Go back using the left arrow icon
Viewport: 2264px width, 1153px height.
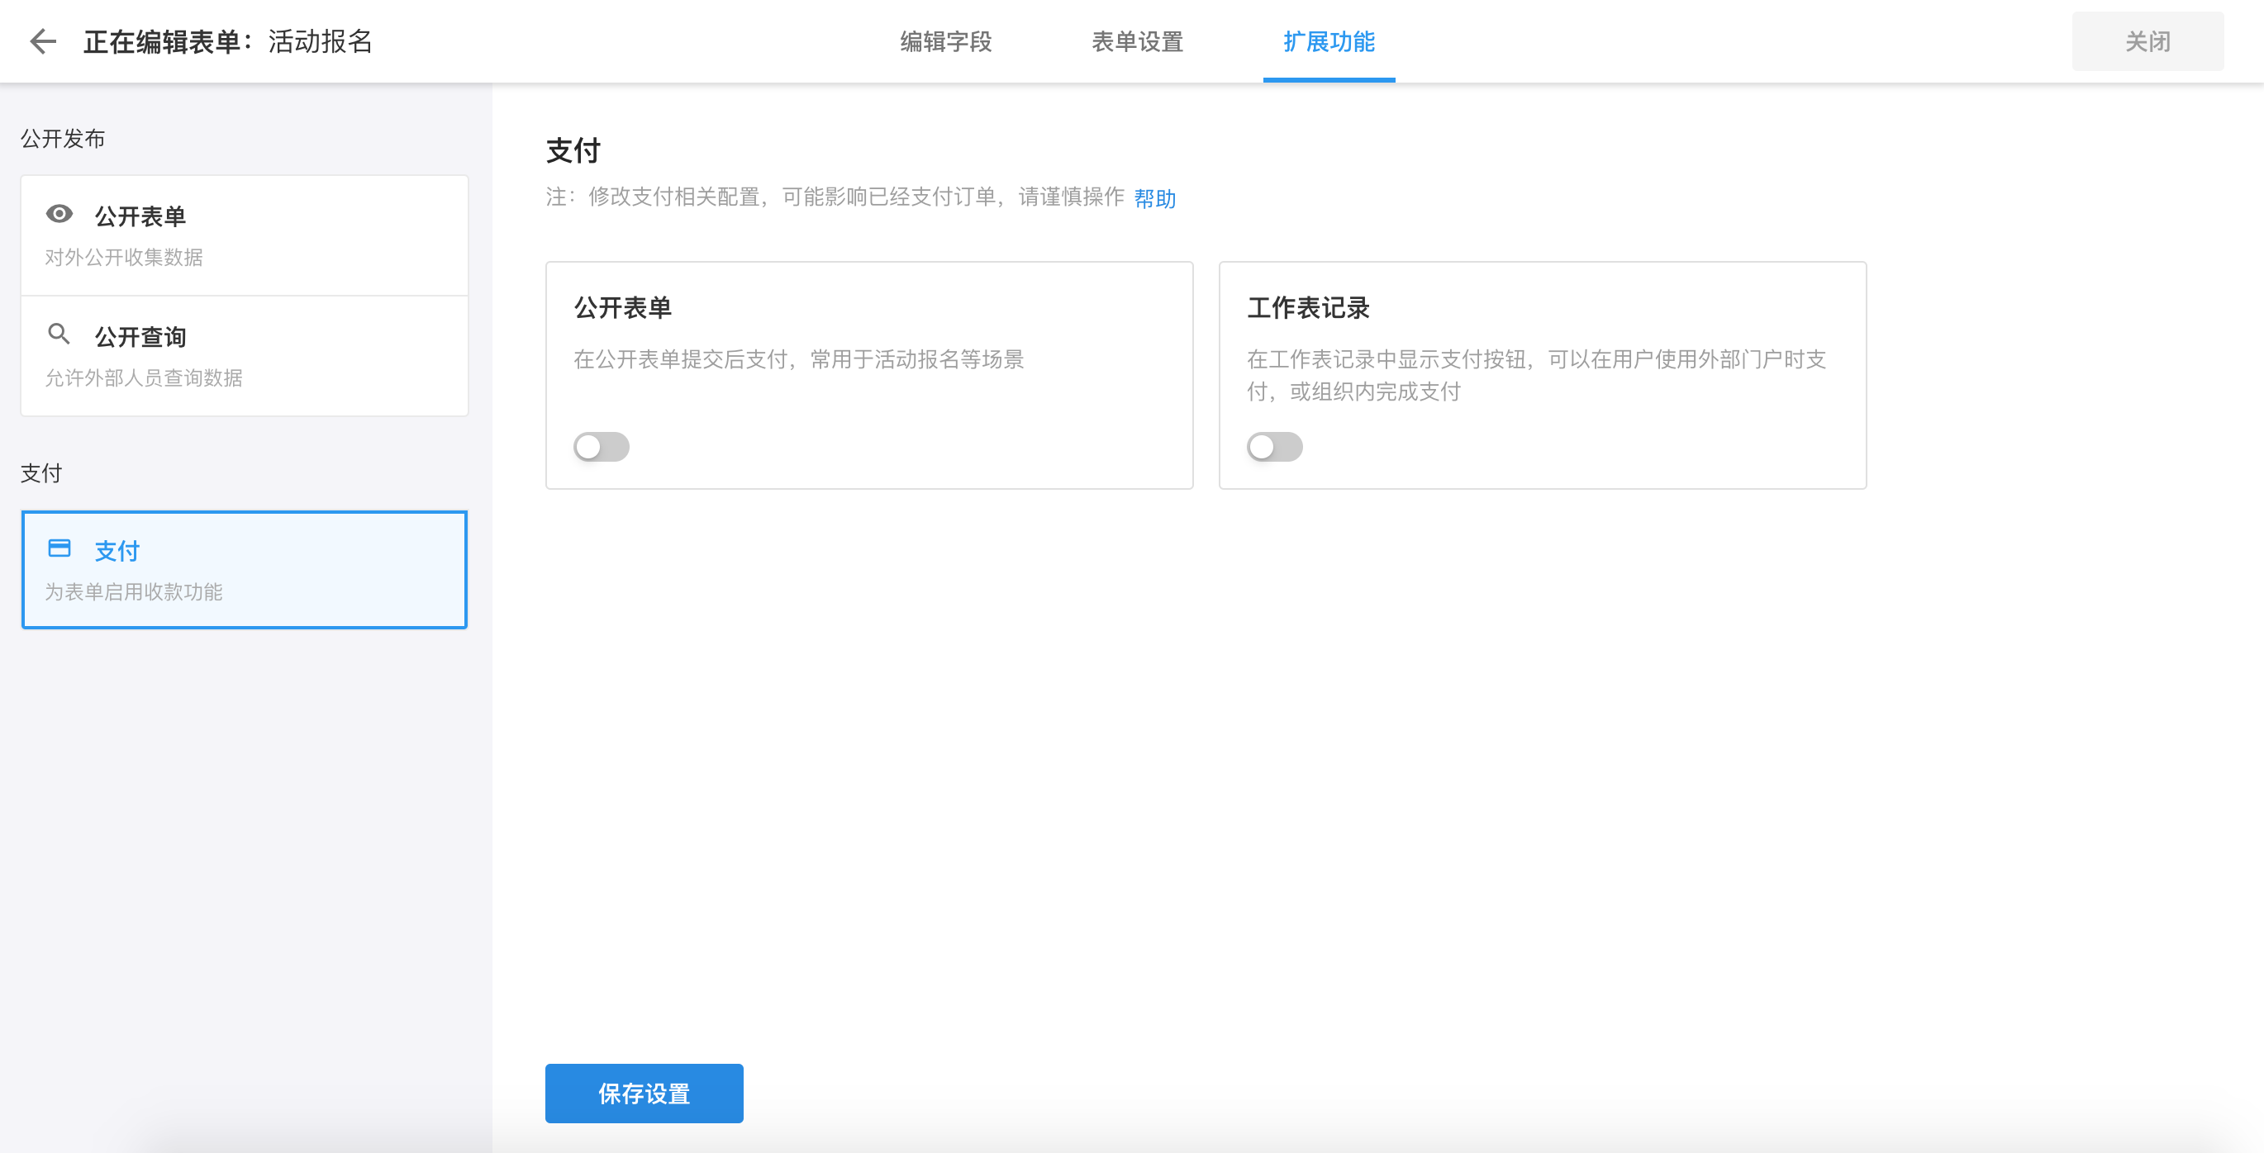click(43, 41)
